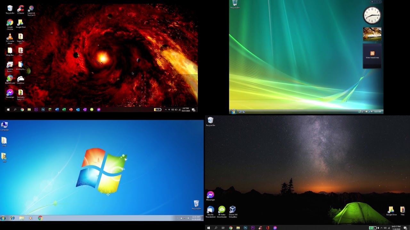The image size is (410, 230).
Task: Show hidden tray icons on red galaxy desktop
Action: pos(166,110)
